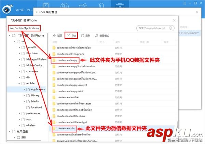Select Library in folder tree
The height and width of the screenshot is (144, 205).
[x=35, y=95]
